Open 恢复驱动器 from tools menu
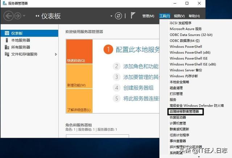 pos(178,117)
